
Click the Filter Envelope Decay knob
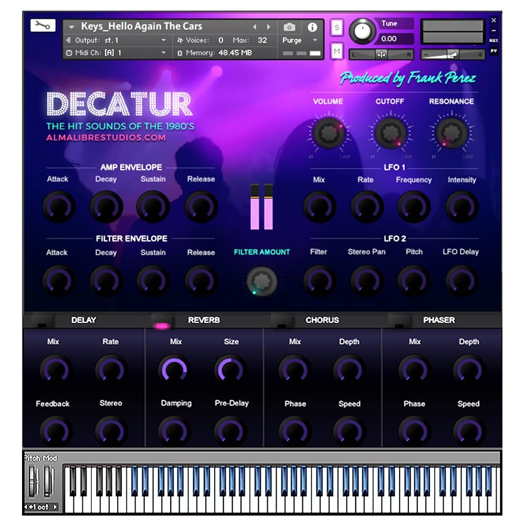pos(106,280)
